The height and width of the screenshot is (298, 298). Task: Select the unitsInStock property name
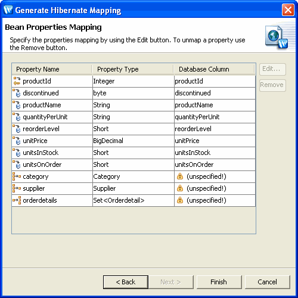point(41,153)
